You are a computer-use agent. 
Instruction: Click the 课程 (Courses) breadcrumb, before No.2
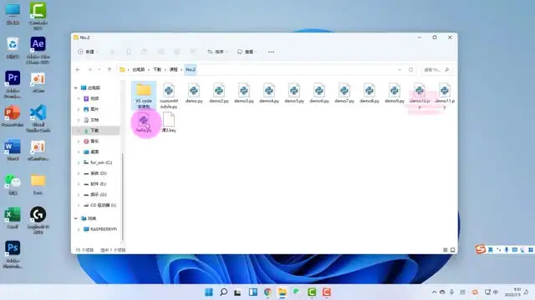click(174, 70)
